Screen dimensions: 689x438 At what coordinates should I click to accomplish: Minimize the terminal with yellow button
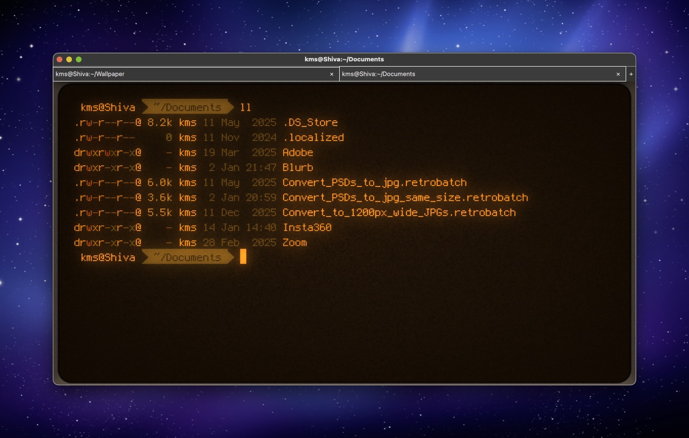69,59
